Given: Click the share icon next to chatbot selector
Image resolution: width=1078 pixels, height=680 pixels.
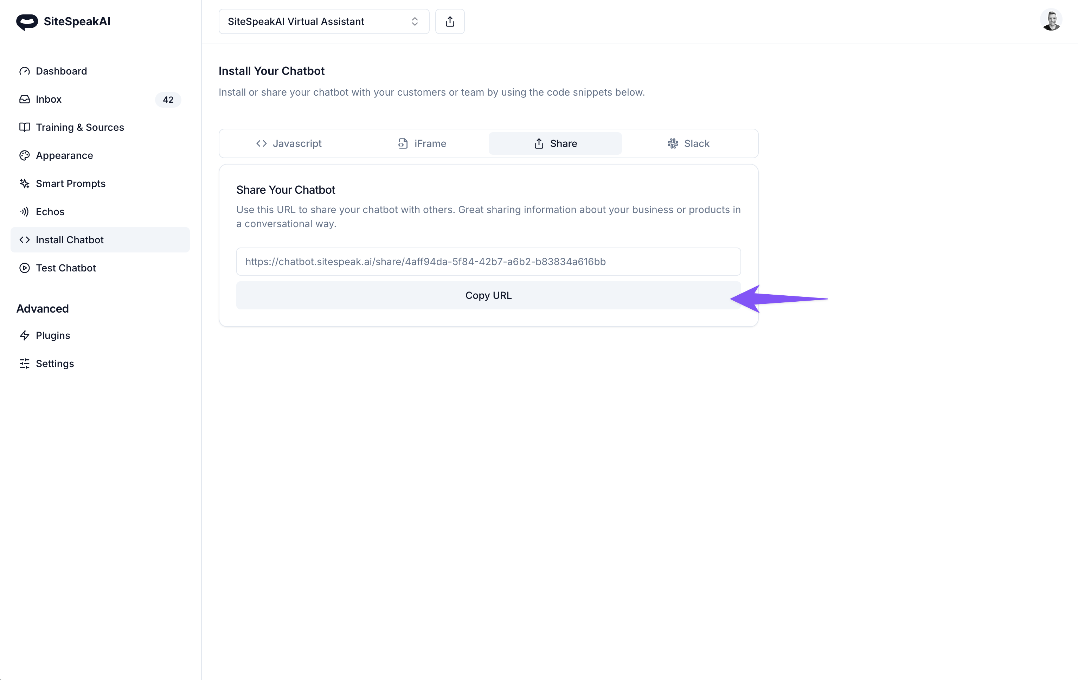Looking at the screenshot, I should [x=449, y=21].
